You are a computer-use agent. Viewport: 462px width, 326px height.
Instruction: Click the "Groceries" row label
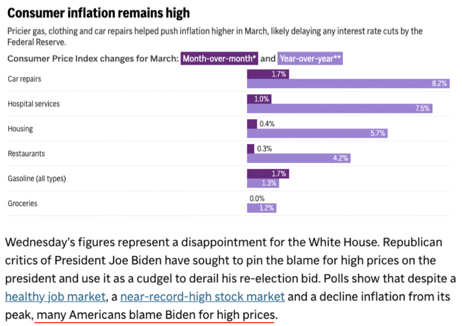pos(22,204)
